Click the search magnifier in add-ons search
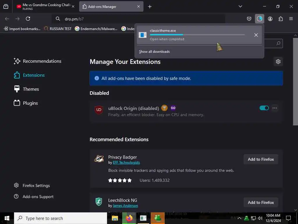This screenshot has width=298, height=224. coord(279,43)
